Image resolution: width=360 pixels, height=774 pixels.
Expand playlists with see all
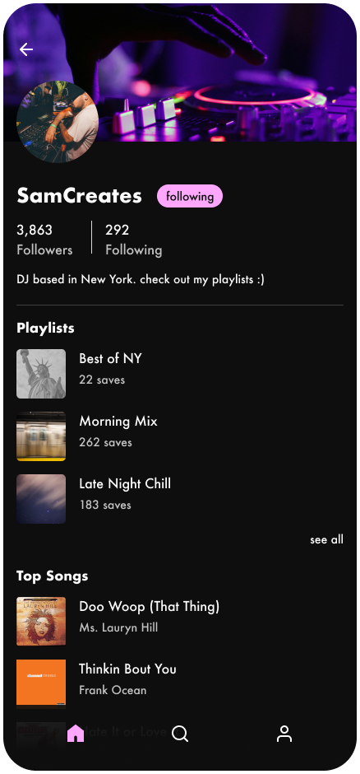pos(326,539)
